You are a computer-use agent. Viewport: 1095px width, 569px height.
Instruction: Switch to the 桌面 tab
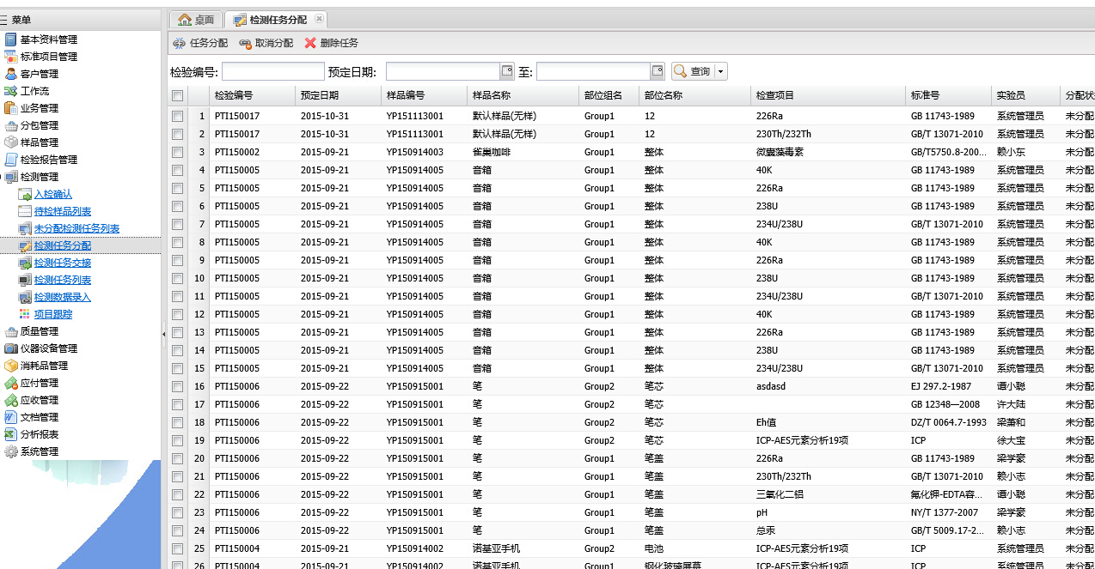click(x=194, y=19)
